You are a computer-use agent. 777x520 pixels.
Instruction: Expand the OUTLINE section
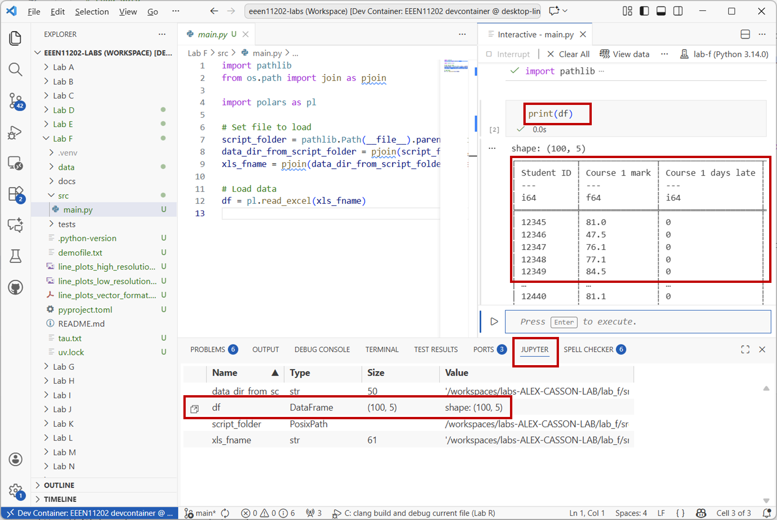click(x=59, y=485)
